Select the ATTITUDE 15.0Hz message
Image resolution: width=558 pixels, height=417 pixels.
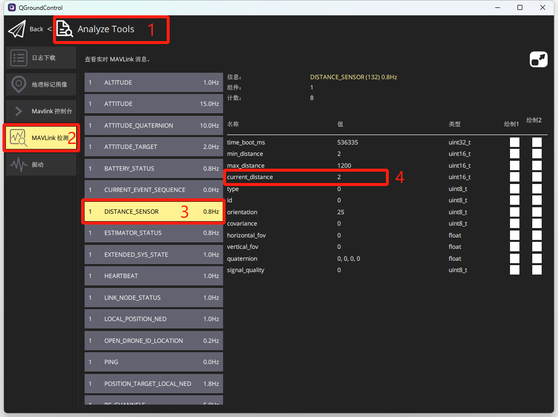[154, 104]
